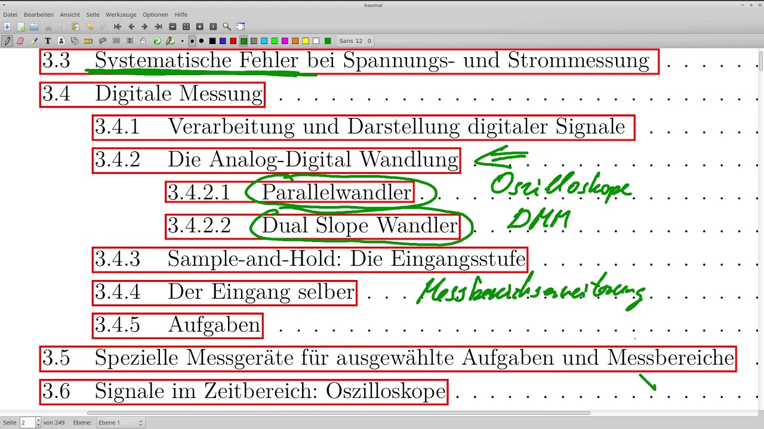764x429 pixels.
Task: Select the Eraser tool
Action: [20, 41]
